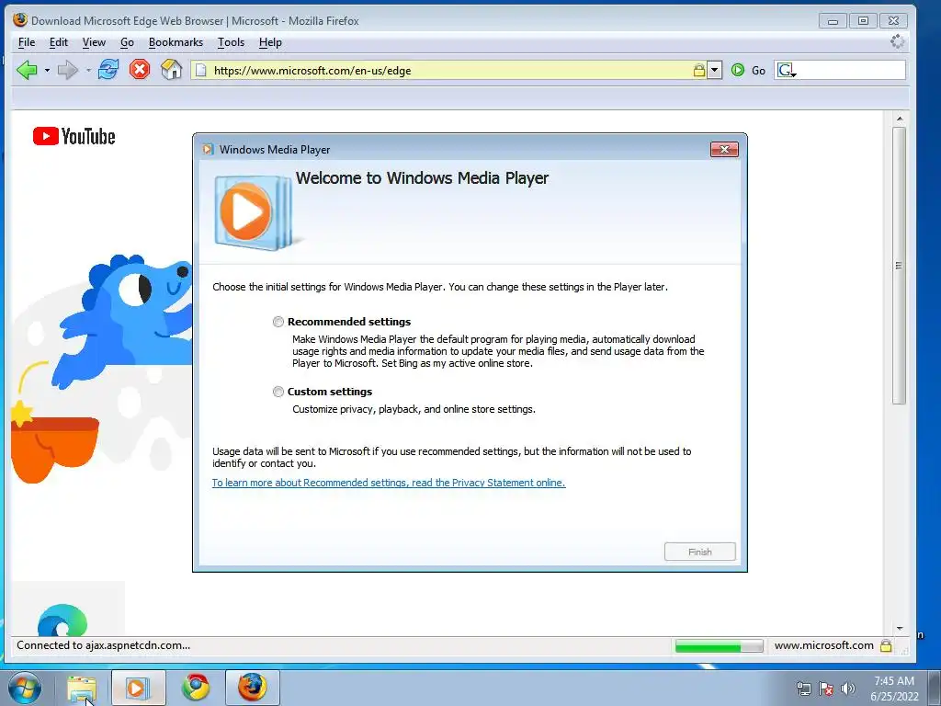Select the Custom settings radio button
The image size is (941, 706).
point(278,392)
